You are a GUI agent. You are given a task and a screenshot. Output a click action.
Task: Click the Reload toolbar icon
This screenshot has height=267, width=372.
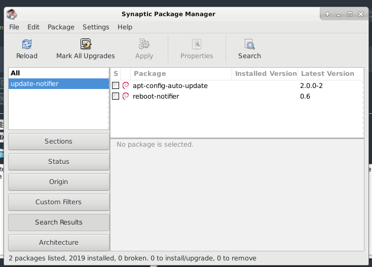coord(27,44)
